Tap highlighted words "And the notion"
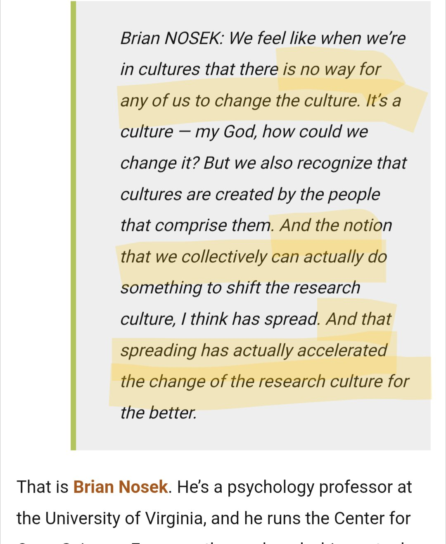Image resolution: width=446 pixels, height=544 pixels. (336, 226)
